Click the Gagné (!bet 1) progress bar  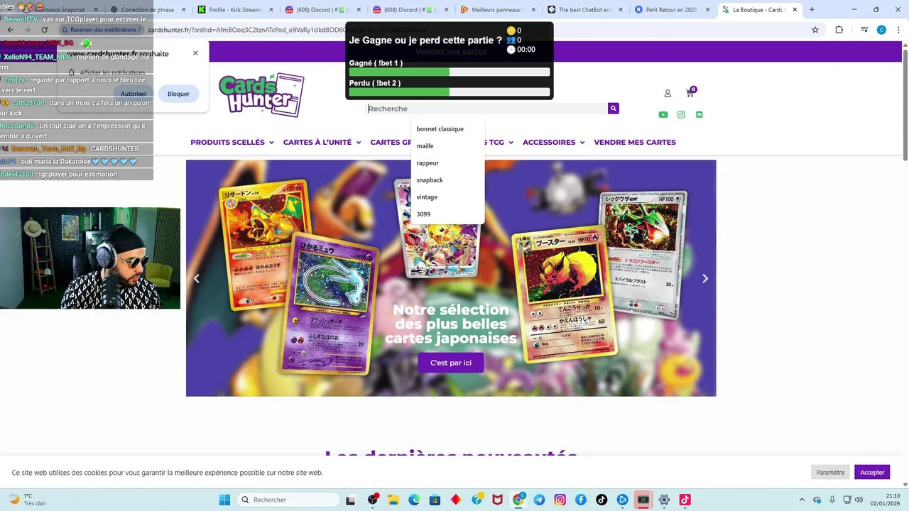point(450,72)
